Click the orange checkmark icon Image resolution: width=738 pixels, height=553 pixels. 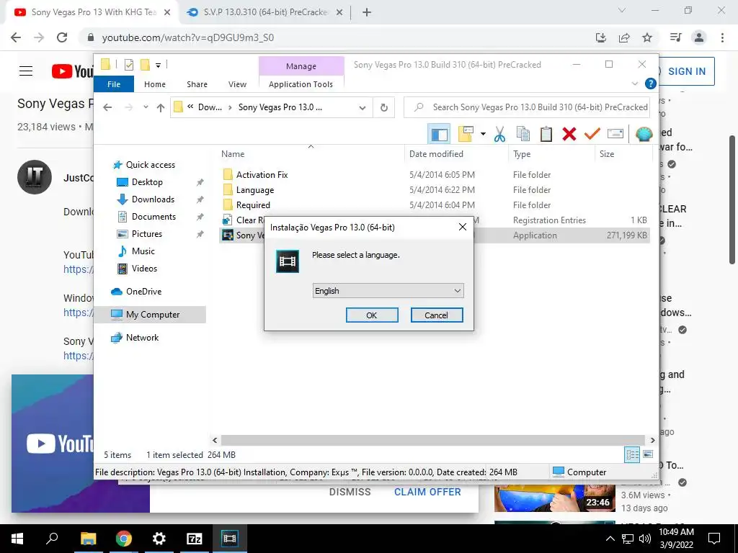592,134
